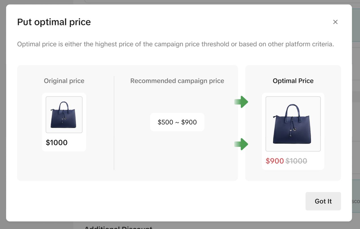Image resolution: width=360 pixels, height=229 pixels.
Task: Click the Additional Discount heading behind the dialog
Action: pos(118,227)
